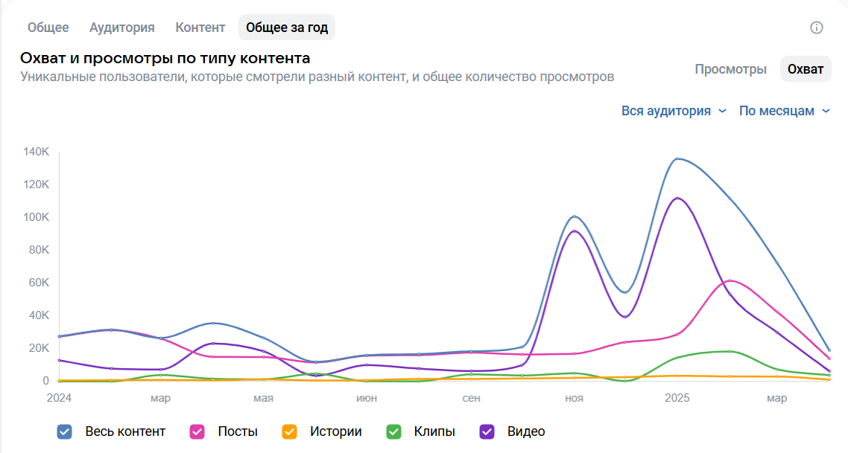Click the purple Видео peak near ноя
This screenshot has width=848, height=453.
[574, 231]
